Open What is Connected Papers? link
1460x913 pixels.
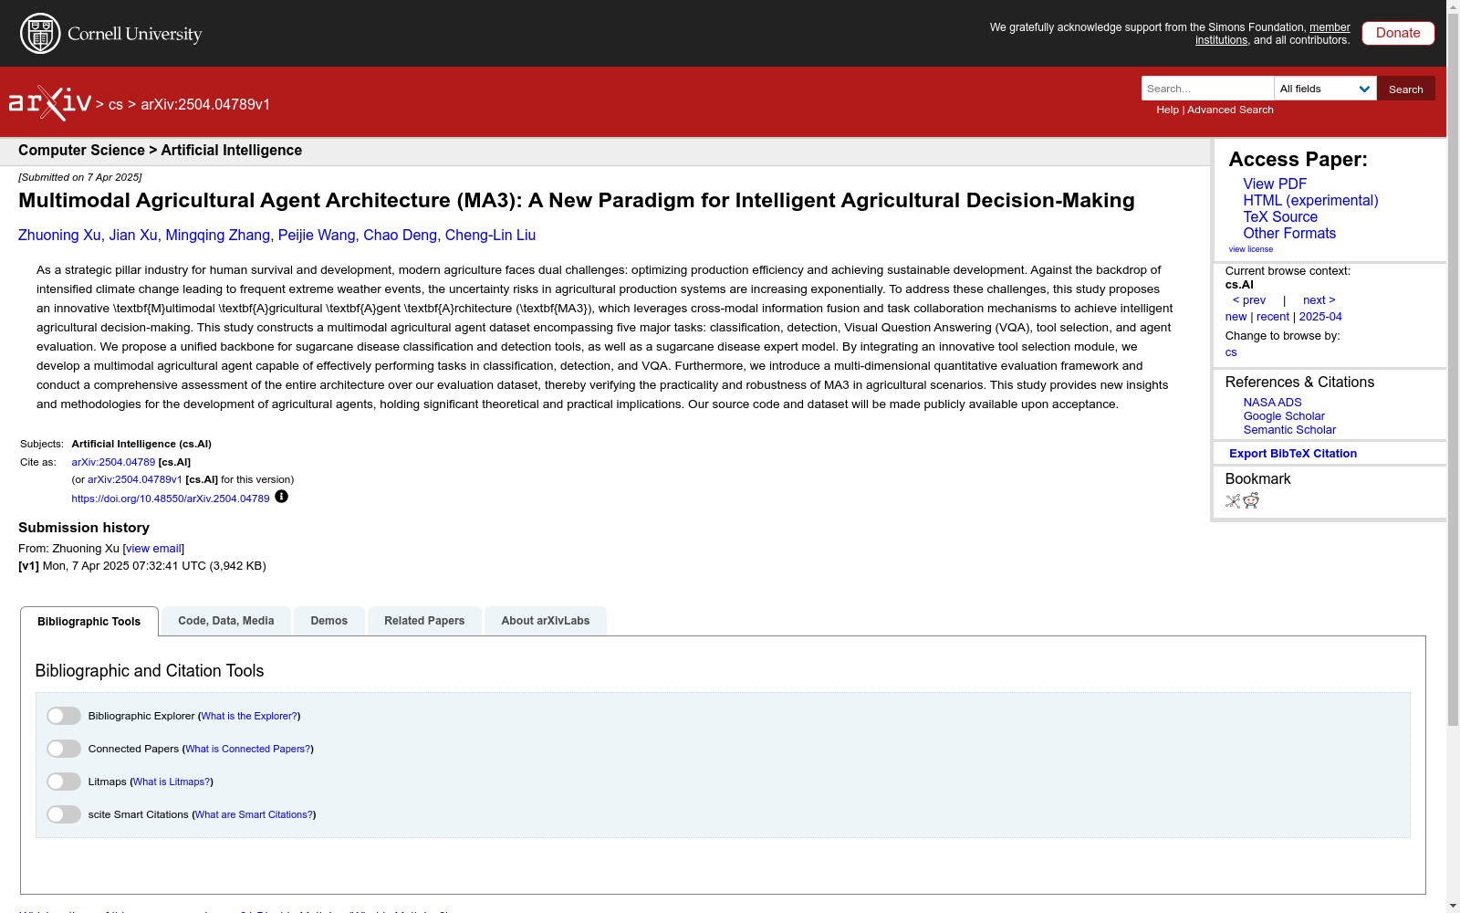tap(247, 750)
